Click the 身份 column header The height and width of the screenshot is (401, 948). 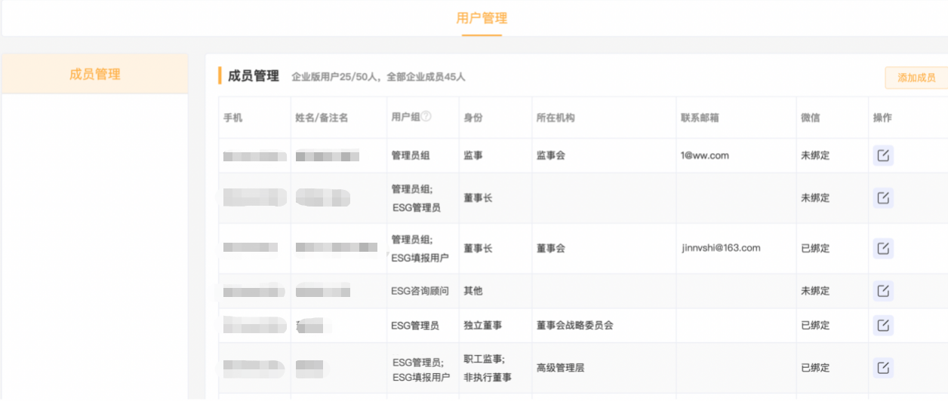click(x=473, y=118)
